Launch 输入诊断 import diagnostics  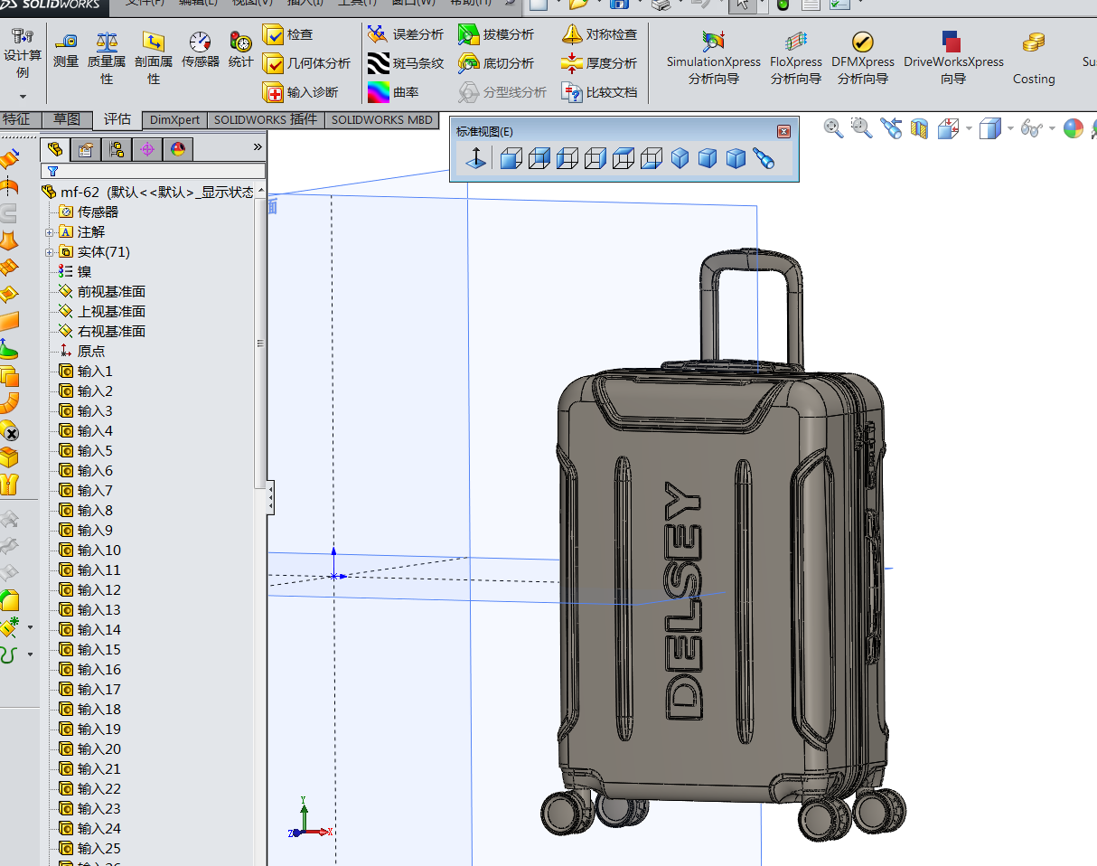301,92
